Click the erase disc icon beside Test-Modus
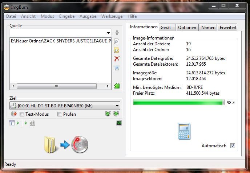Image resolution: width=250 pixels, height=173 pixels. [x=14, y=114]
